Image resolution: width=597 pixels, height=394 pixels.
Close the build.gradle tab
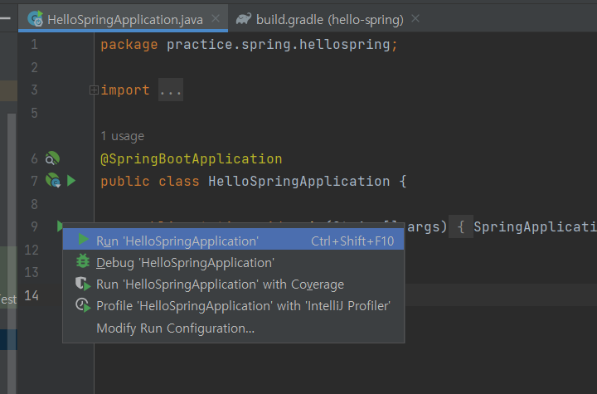(415, 18)
